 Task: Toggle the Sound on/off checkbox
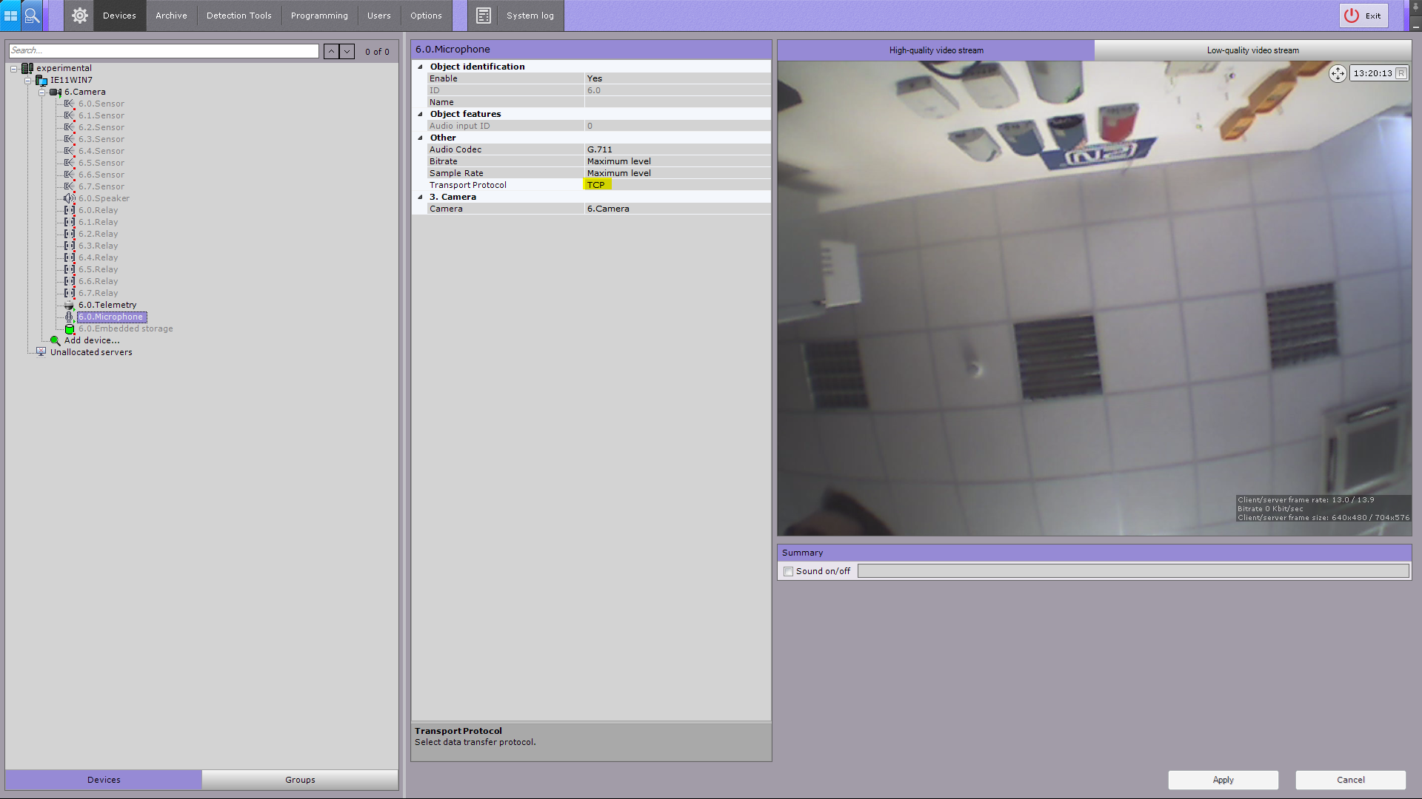tap(789, 571)
